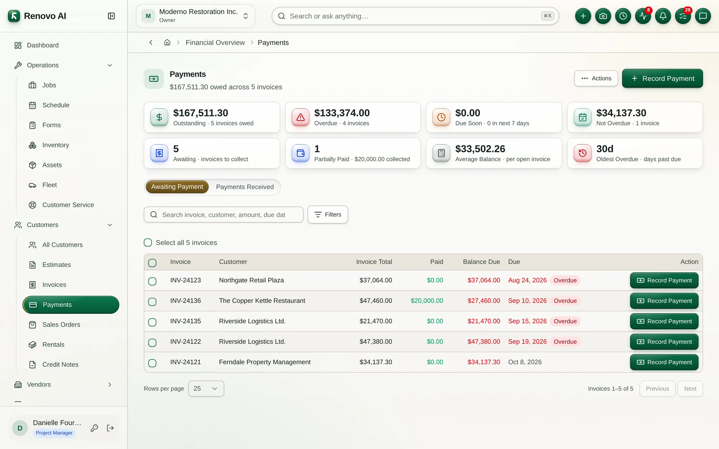The image size is (719, 449).
Task: Click the log out icon in sidebar footer
Action: [110, 428]
